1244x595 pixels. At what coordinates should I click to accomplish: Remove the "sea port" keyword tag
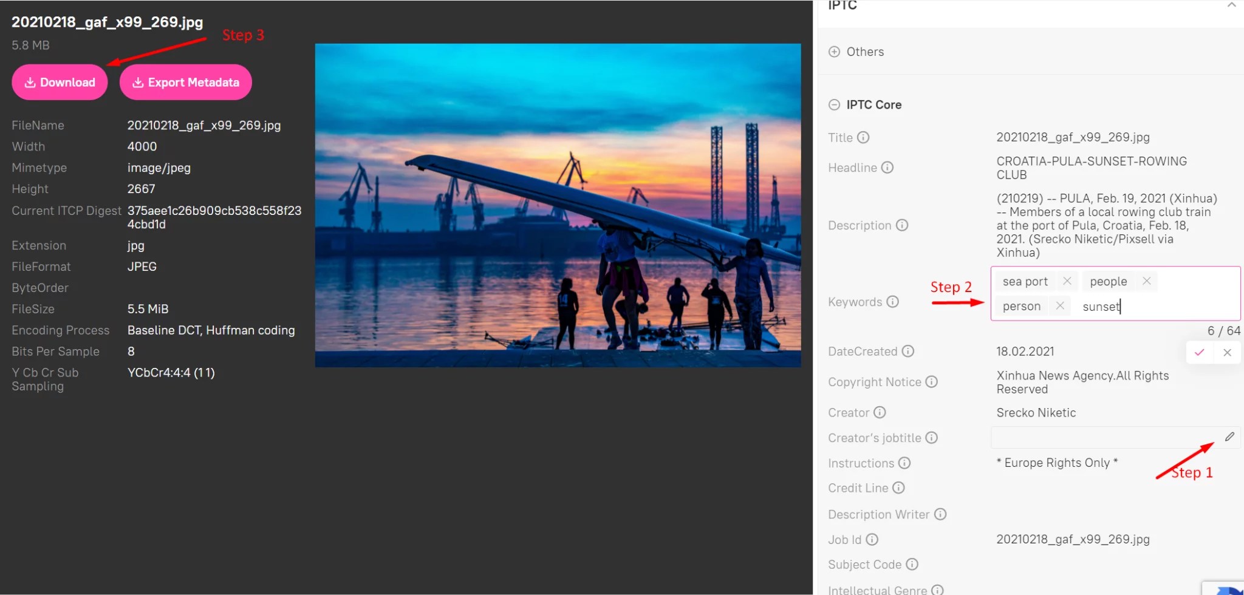(x=1068, y=280)
